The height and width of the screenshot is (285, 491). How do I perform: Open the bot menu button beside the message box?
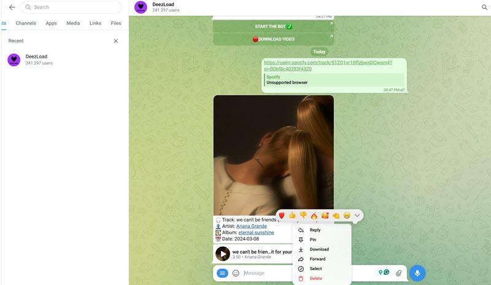222,273
